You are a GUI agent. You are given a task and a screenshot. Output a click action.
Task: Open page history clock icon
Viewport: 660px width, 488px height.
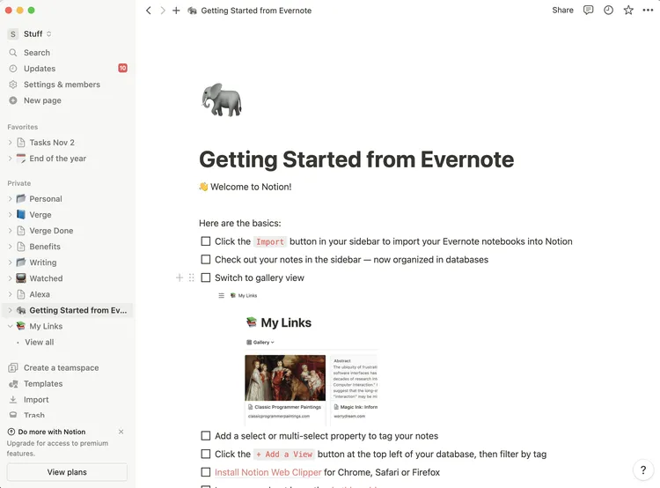(609, 11)
